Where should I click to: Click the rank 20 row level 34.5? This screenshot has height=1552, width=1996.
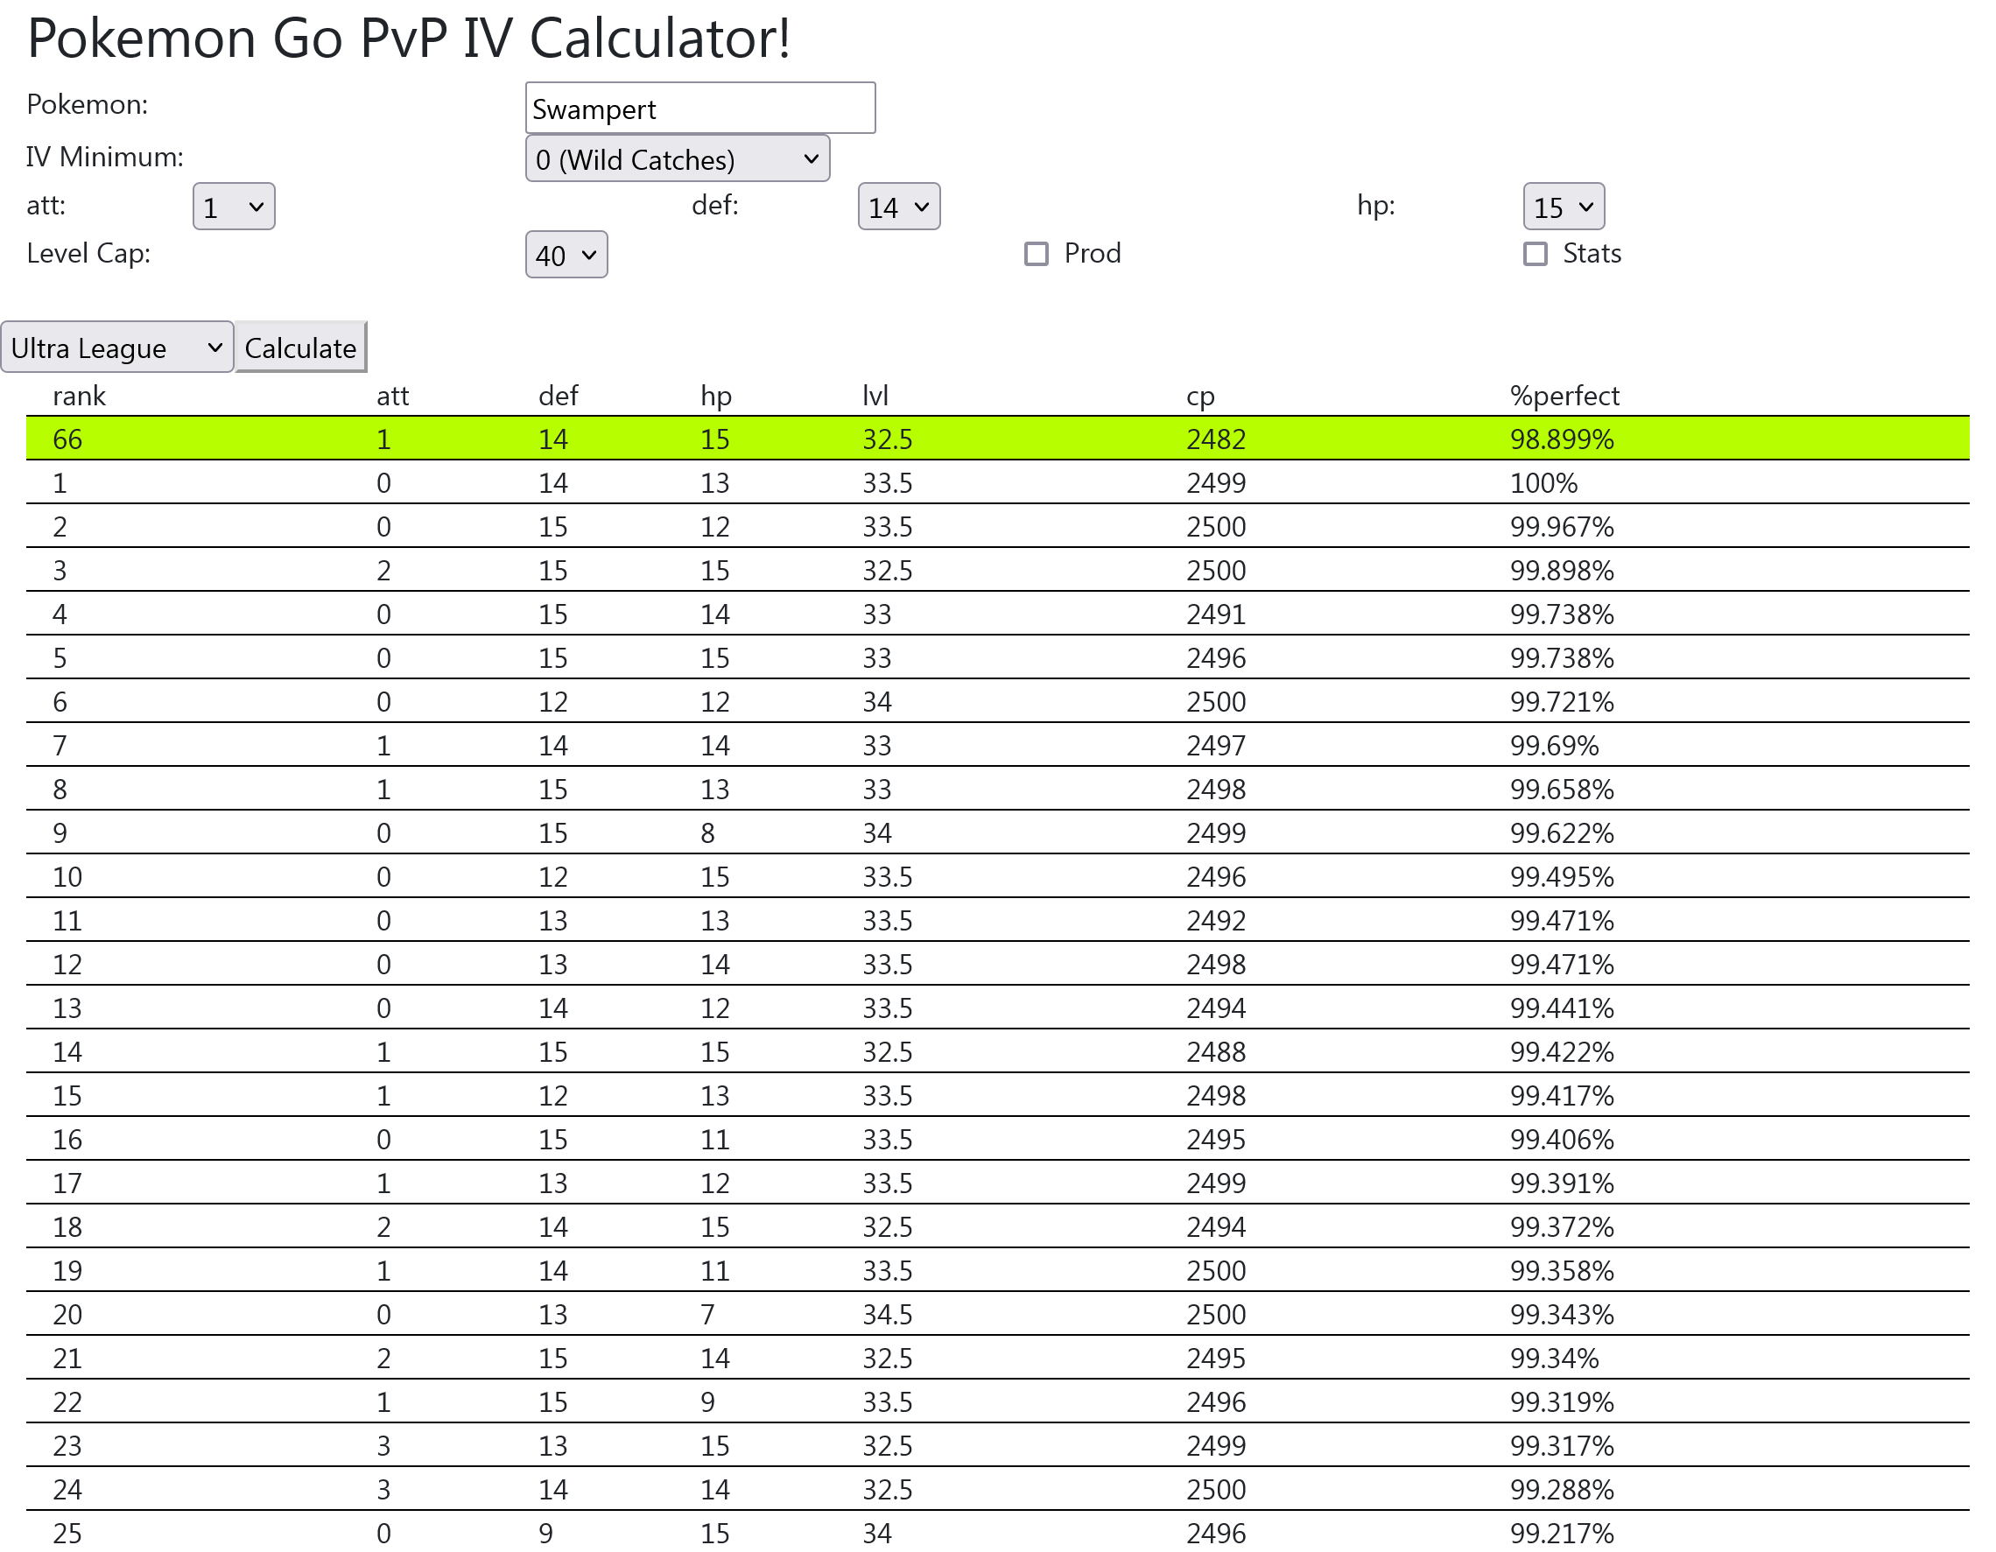point(888,1315)
